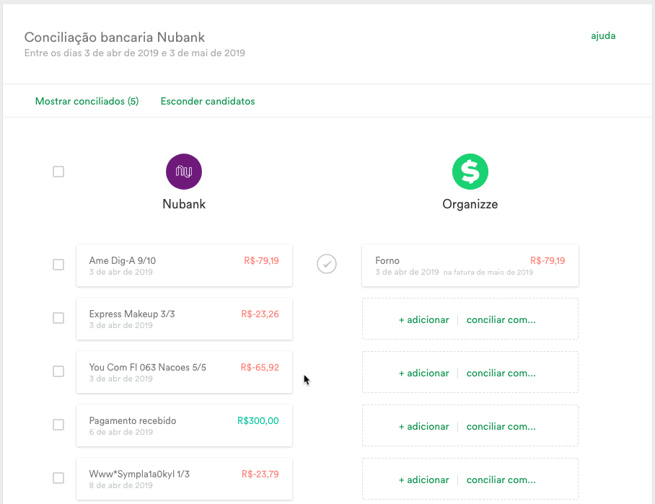Check the Pagamento recebido row checkbox

coord(58,425)
